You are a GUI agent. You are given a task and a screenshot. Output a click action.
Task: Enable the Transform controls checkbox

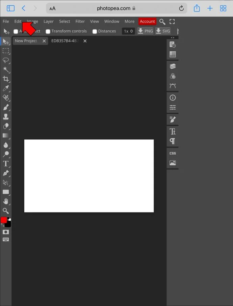click(48, 31)
